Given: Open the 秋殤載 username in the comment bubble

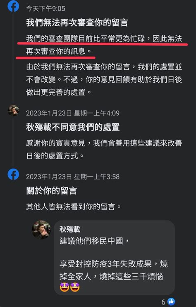Looking at the screenshot, I should click(x=70, y=229).
